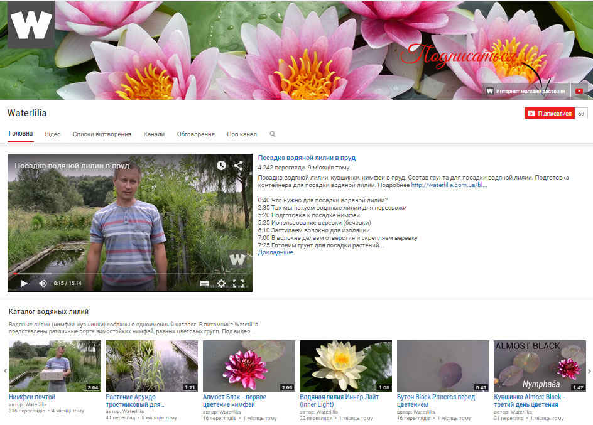Click the Waterlilia W channel avatar
593x425 pixels.
point(31,25)
